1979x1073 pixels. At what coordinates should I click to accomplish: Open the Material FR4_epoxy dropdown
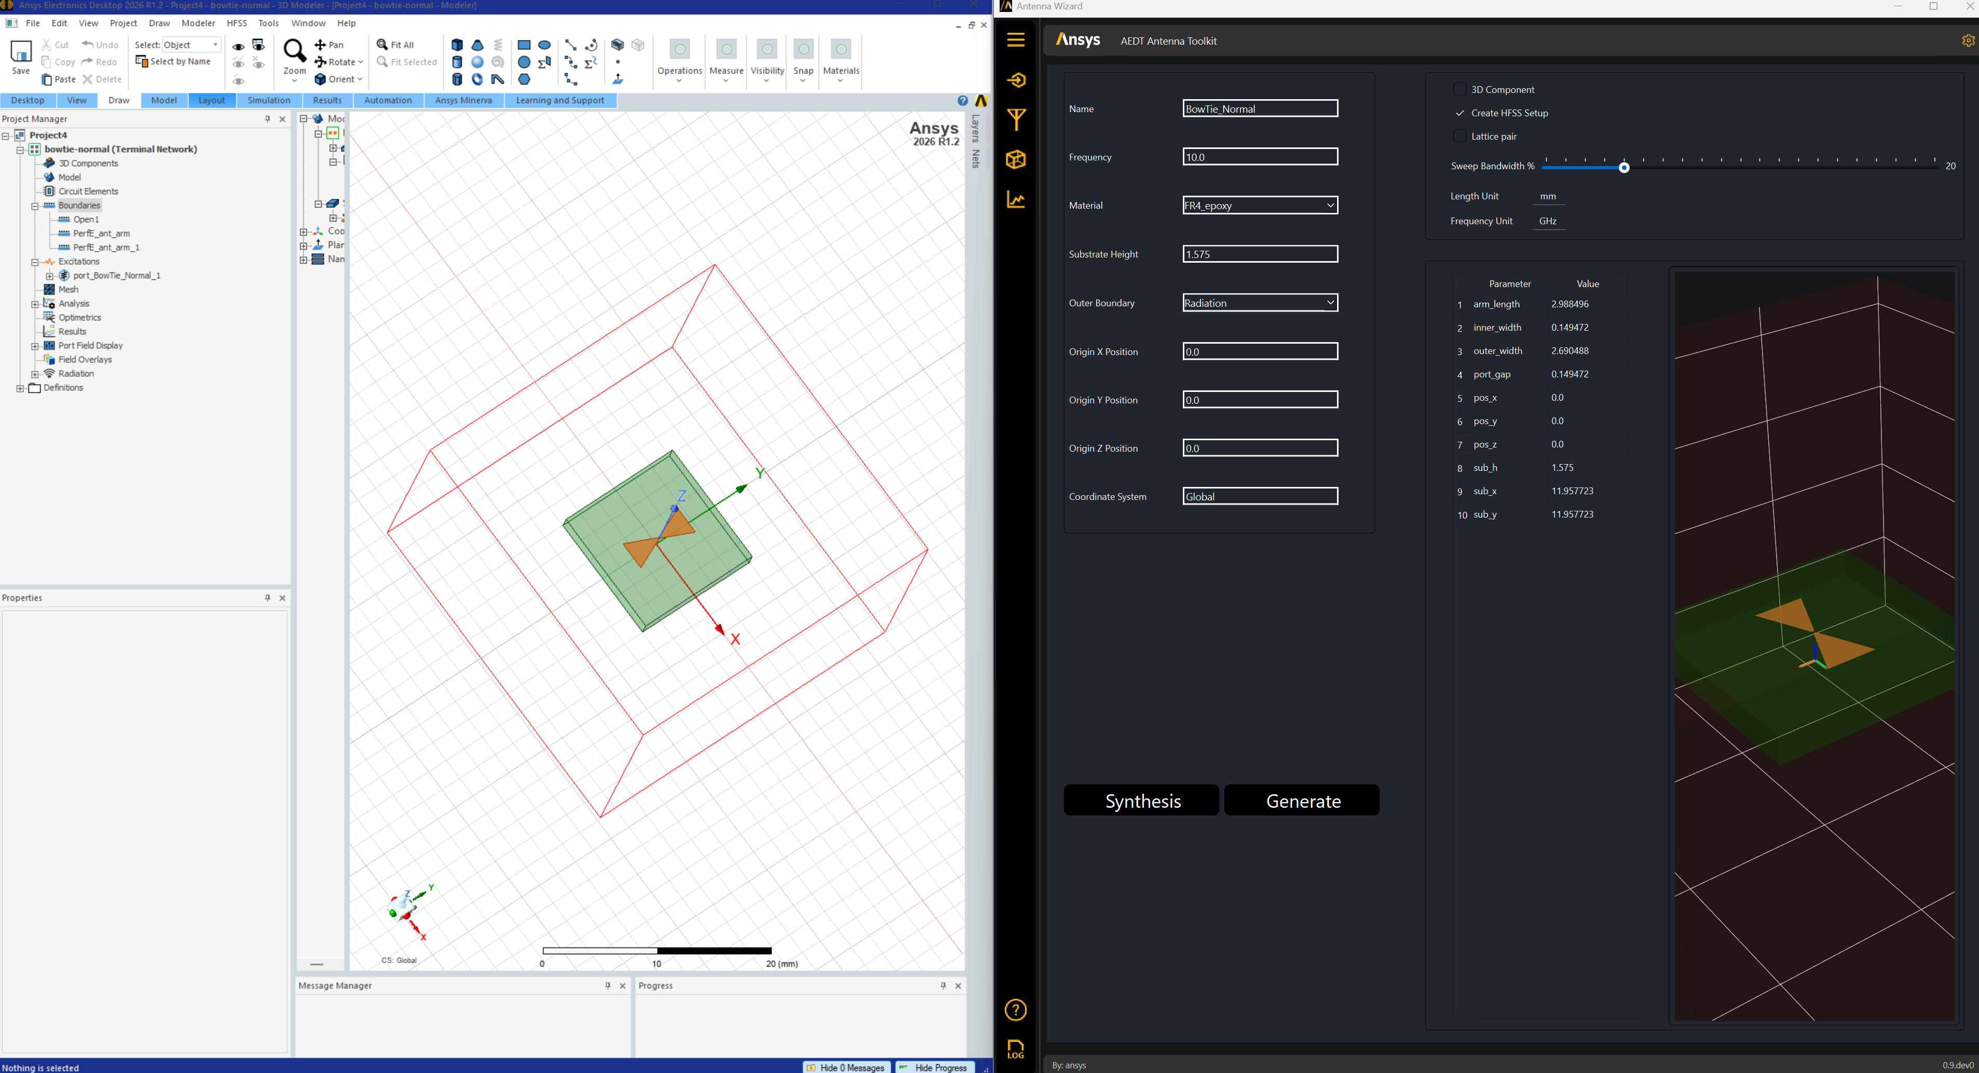1260,205
